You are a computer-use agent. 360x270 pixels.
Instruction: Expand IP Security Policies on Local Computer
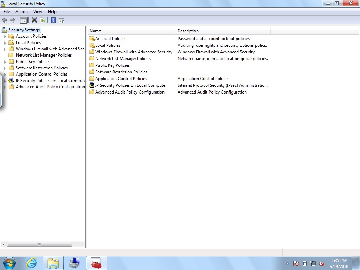click(x=5, y=81)
